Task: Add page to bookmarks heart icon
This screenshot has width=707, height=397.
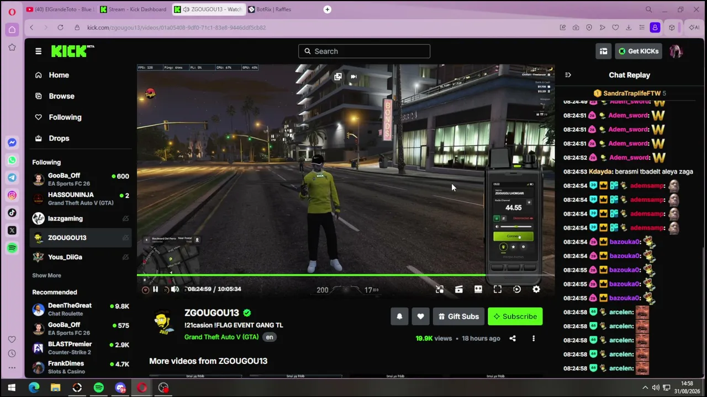Action: 615,28
